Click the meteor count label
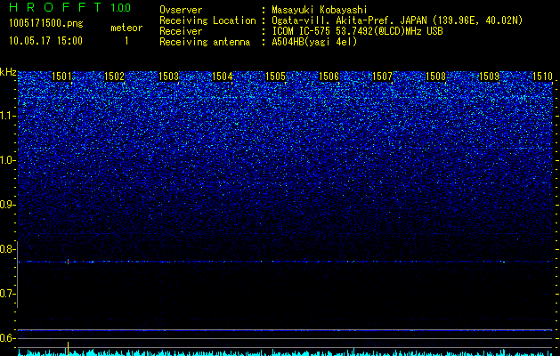The height and width of the screenshot is (356, 560). coord(126,28)
